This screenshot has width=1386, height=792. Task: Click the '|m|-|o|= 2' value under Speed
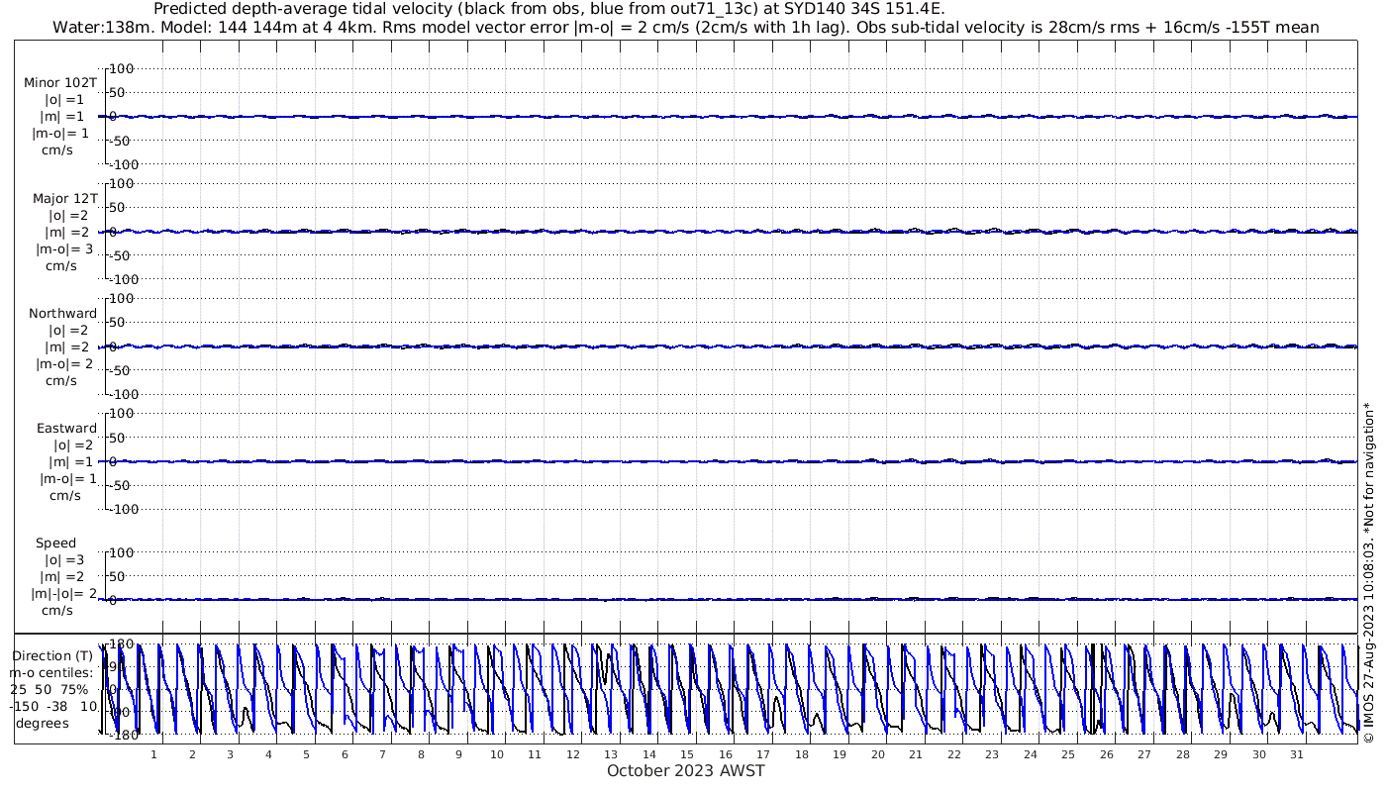63,593
